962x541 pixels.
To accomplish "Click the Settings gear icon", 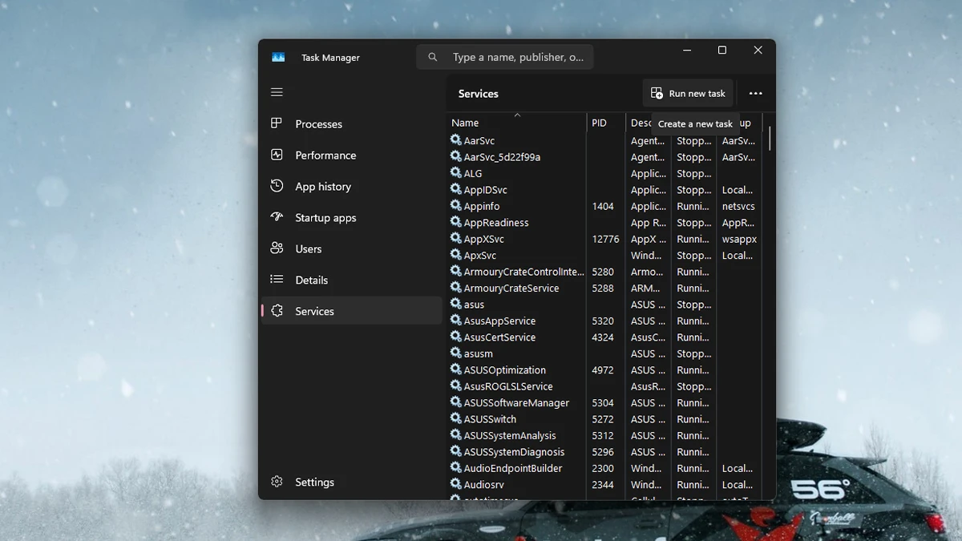I will 277,482.
